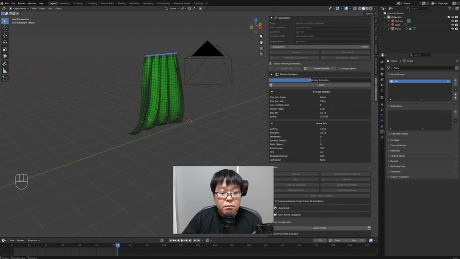Screen dimensions: 460x259
Task: Open the Object Data green triangle tab
Action: pos(382,131)
